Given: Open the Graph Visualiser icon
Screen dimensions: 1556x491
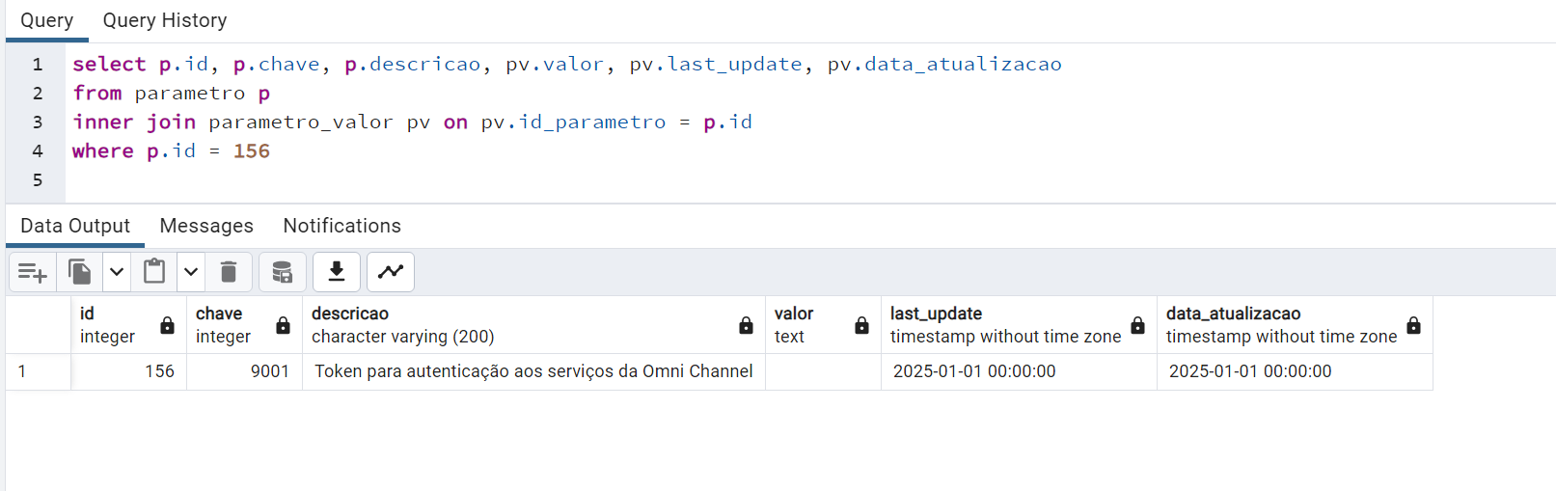Looking at the screenshot, I should 391,272.
